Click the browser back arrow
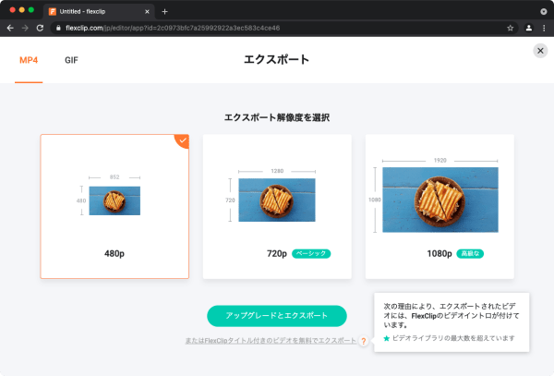554x376 pixels. [x=10, y=28]
